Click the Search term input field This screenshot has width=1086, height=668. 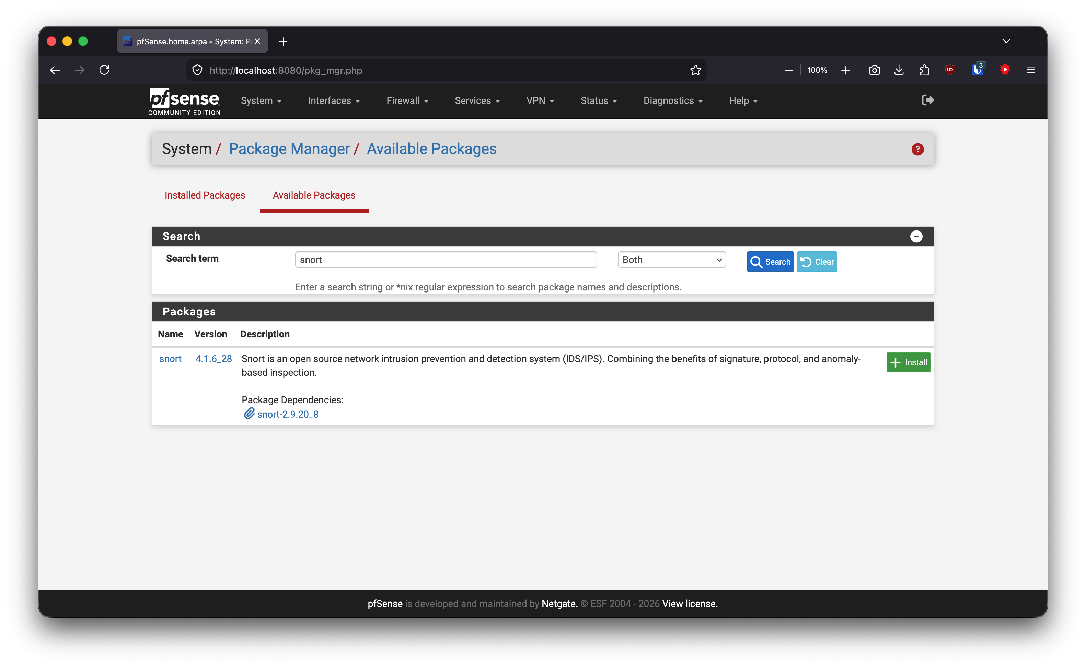446,260
